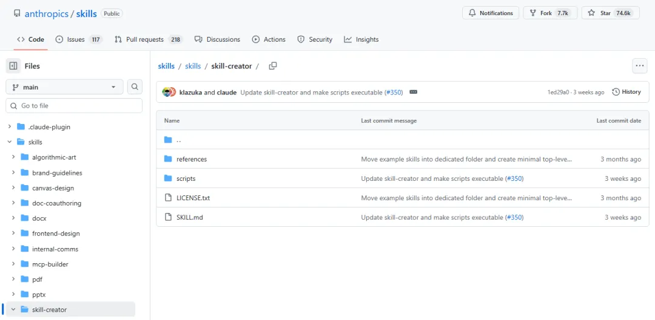Expand the .claude-plugin folder
The height and width of the screenshot is (320, 655).
pos(10,127)
